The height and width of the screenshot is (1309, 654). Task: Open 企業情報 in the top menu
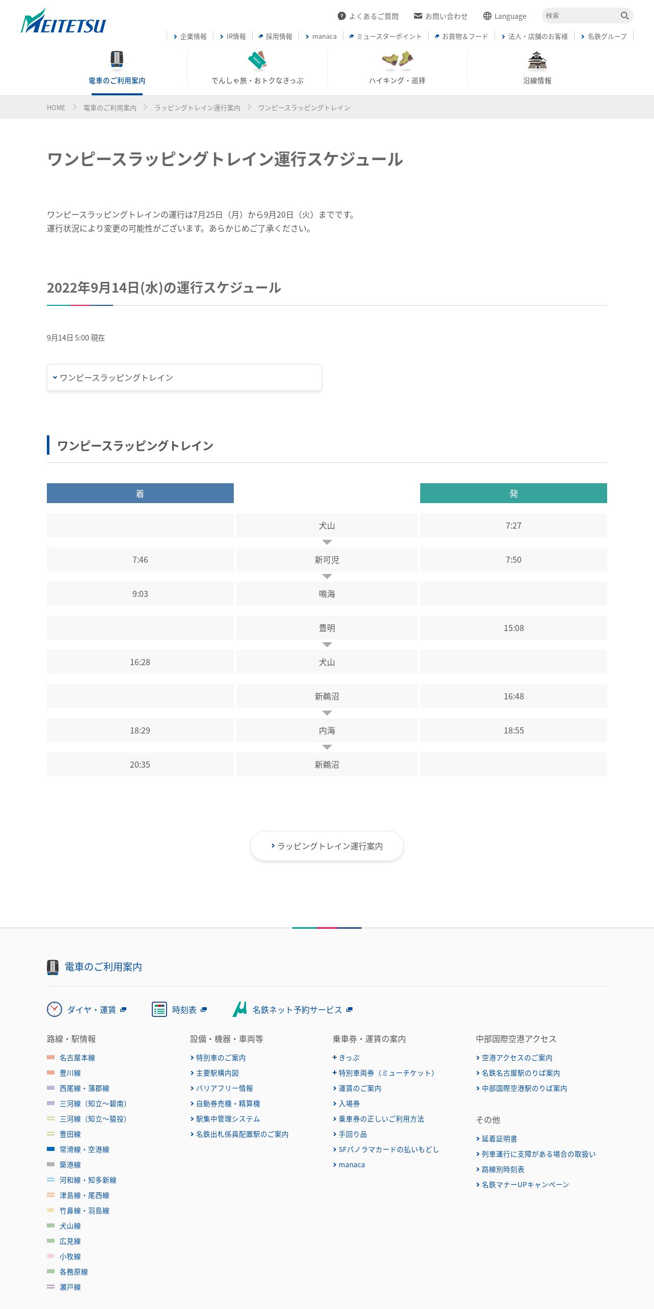(x=190, y=36)
